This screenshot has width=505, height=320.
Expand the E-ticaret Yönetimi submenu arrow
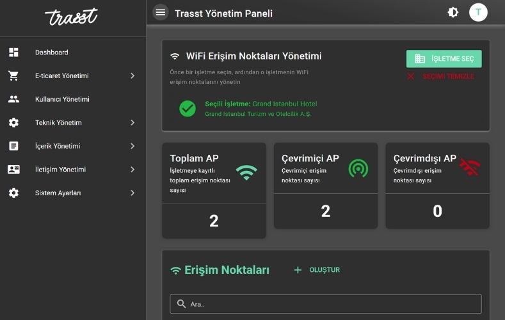point(132,76)
